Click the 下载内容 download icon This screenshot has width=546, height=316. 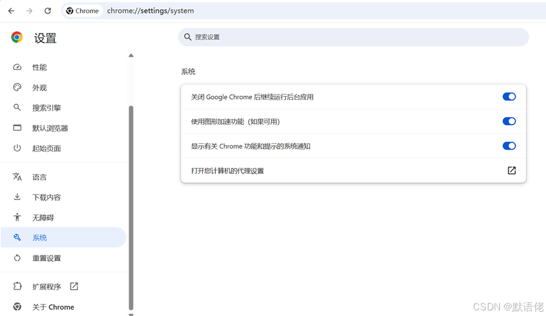pos(17,197)
